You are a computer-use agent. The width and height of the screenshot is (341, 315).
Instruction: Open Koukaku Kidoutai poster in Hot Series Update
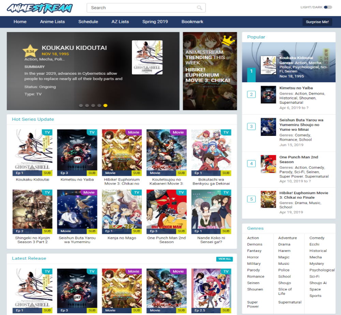(32, 153)
